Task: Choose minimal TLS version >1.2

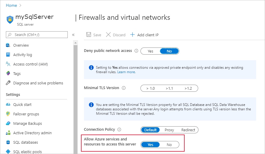Action: (x=188, y=88)
